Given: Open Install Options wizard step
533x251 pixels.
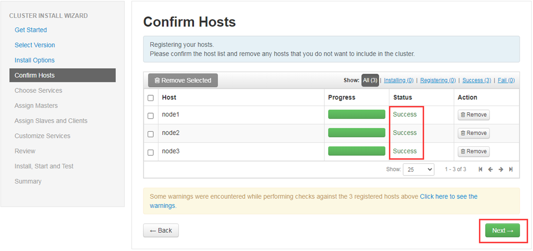Looking at the screenshot, I should pyautogui.click(x=35, y=60).
